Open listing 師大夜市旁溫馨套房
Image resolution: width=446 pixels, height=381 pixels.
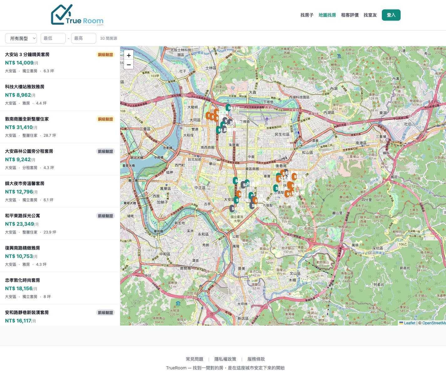click(60, 191)
